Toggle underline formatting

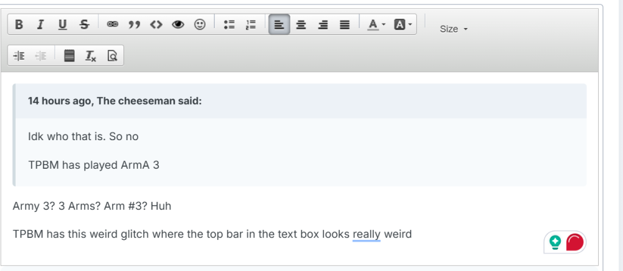[62, 25]
